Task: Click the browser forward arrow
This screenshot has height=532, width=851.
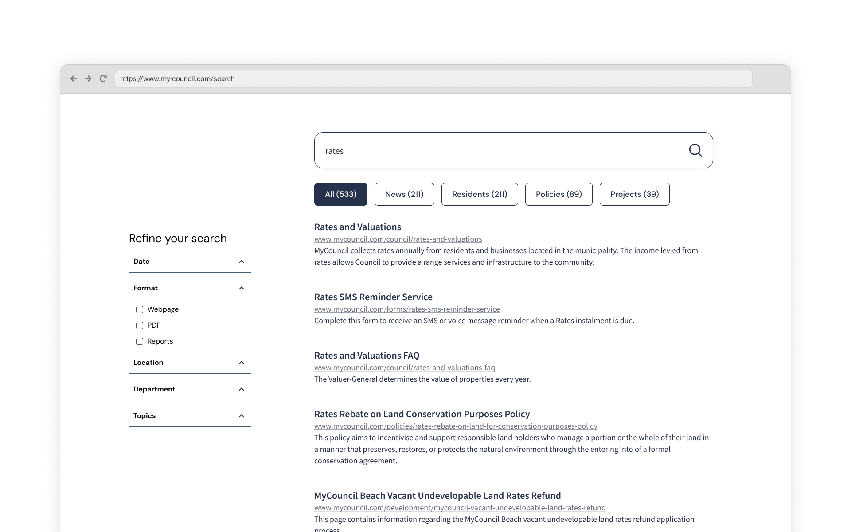Action: click(88, 78)
